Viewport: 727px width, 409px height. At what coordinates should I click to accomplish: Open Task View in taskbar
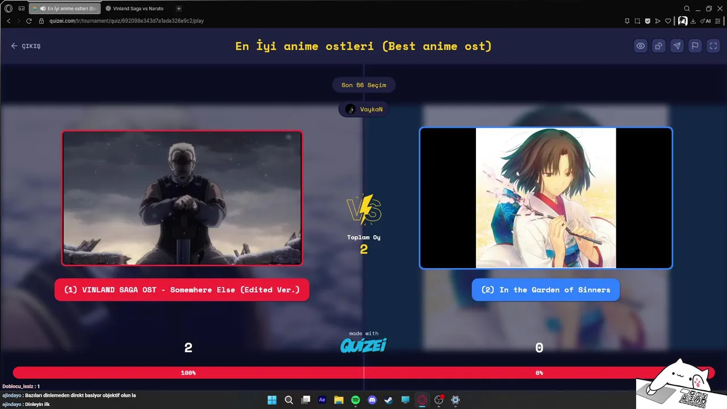(306, 400)
